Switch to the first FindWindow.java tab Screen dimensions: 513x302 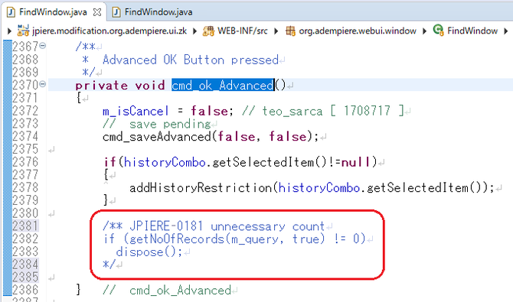(53, 12)
